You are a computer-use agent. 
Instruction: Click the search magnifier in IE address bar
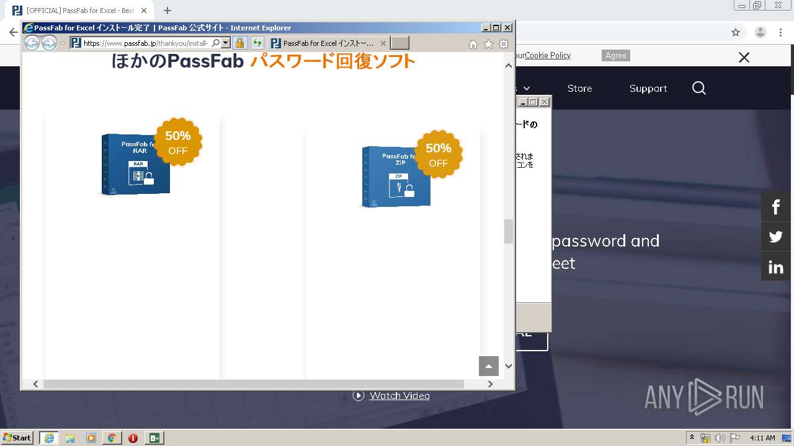[x=215, y=43]
